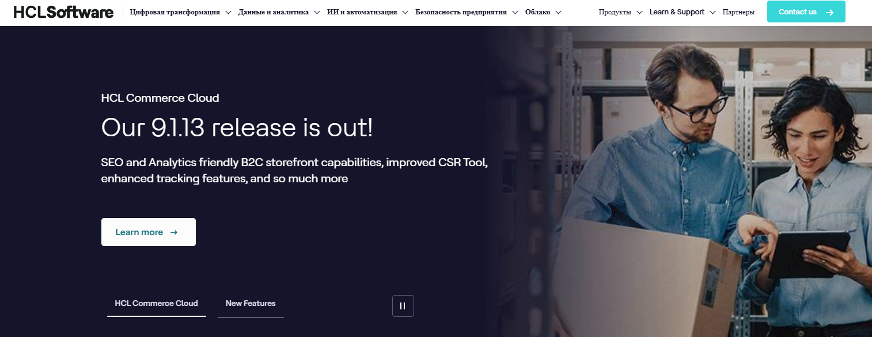The width and height of the screenshot is (872, 337).
Task: Open the Безопасность предприятия menu
Action: 461,12
